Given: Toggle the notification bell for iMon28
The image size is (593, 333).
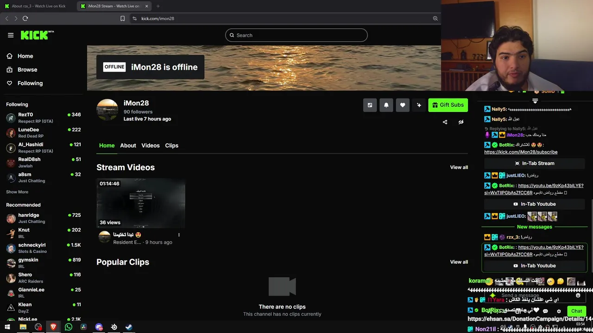Looking at the screenshot, I should pos(386,105).
